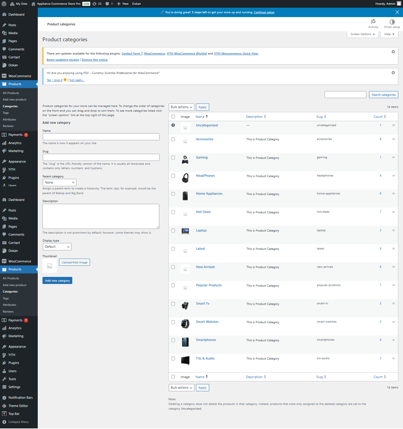Grab the drag handle for Gaming row
Screen dimensions: 403x429
click(393, 157)
